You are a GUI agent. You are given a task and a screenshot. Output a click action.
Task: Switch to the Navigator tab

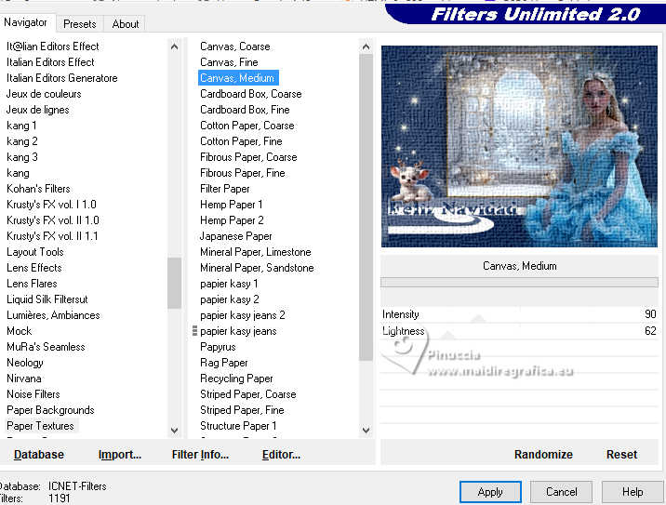click(26, 23)
